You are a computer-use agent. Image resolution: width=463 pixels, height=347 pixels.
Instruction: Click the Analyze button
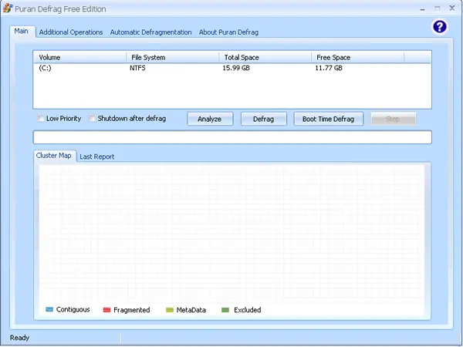click(210, 119)
